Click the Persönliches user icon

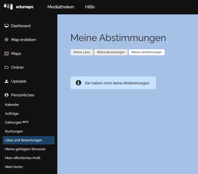pyautogui.click(x=7, y=95)
